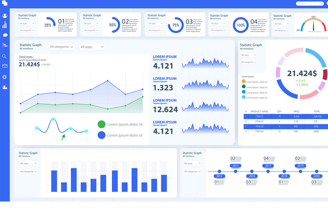Select the ITEM 01 table row name
328x217 pixels.
pos(259,116)
